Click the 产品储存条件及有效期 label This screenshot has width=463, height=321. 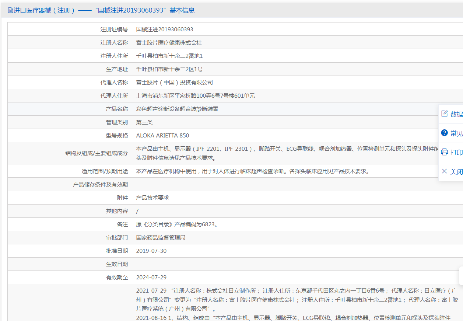(x=101, y=185)
